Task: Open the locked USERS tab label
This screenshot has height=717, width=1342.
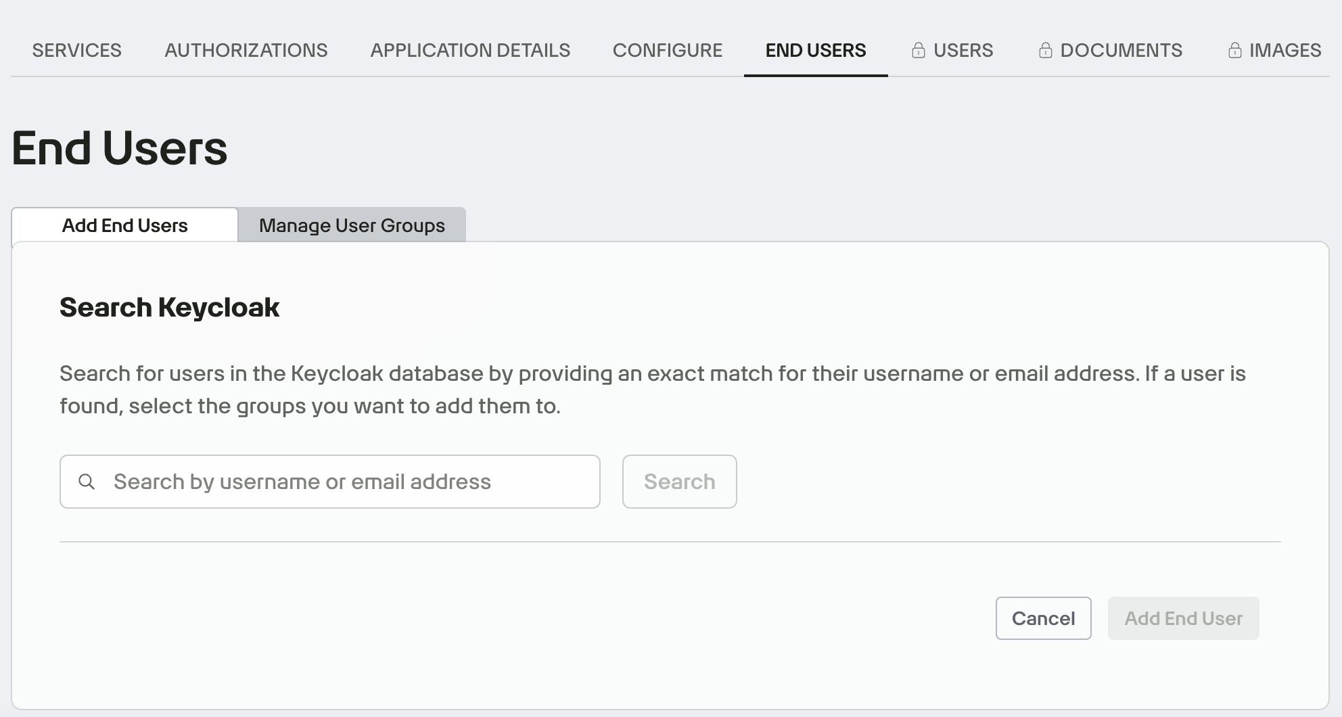Action: (963, 51)
